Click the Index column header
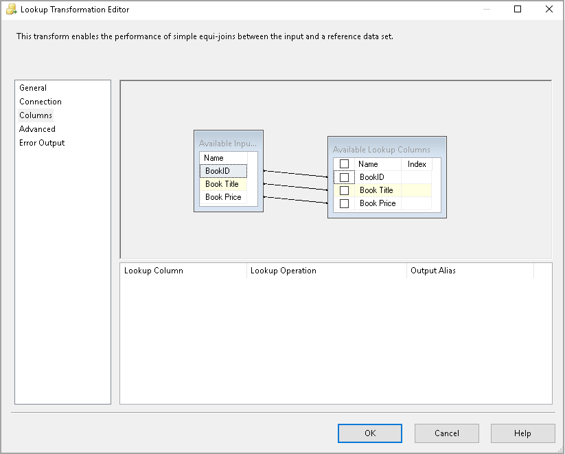The height and width of the screenshot is (454, 565). (x=417, y=164)
